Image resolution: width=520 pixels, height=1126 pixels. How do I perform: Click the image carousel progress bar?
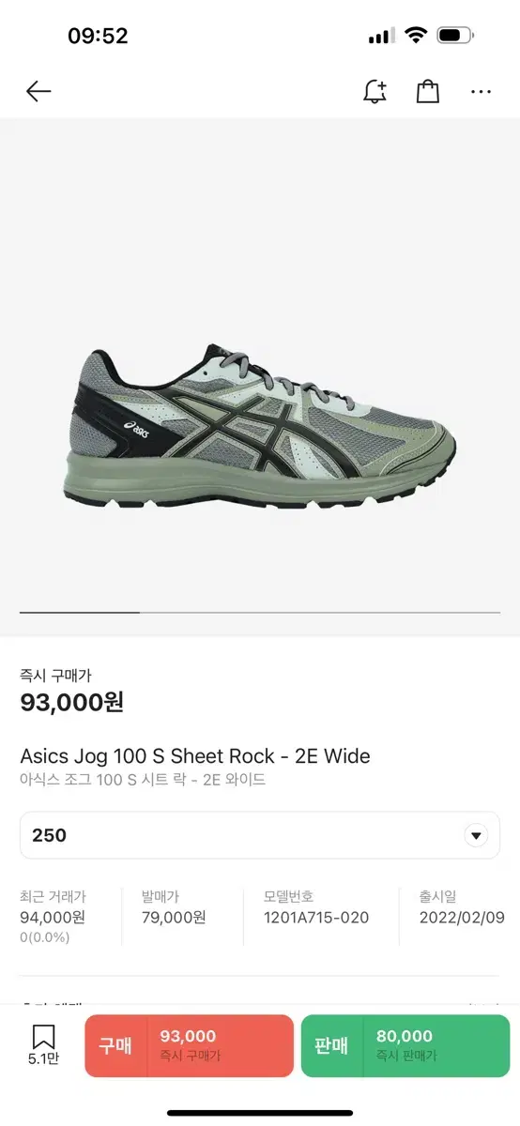click(x=260, y=612)
